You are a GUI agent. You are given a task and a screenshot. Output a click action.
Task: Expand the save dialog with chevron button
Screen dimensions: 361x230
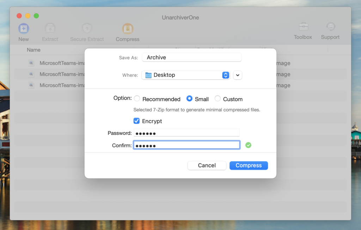coord(238,75)
